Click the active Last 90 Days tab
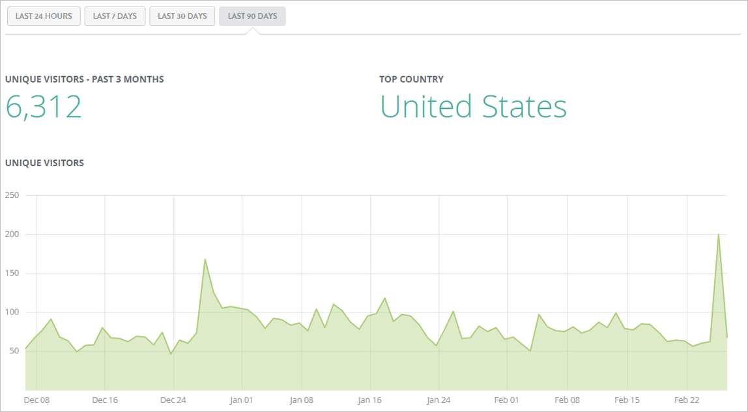748x412 pixels. coord(252,16)
